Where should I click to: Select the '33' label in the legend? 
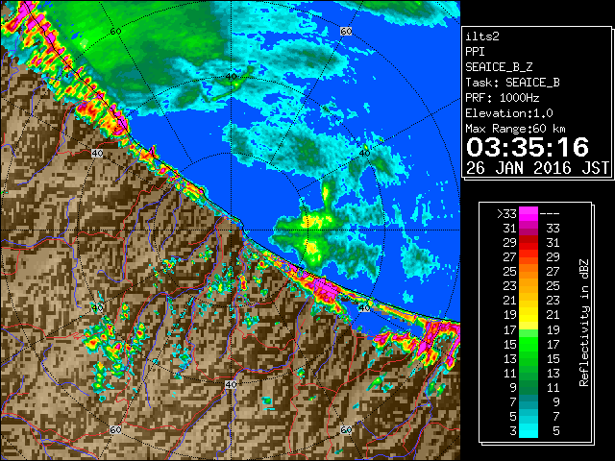tap(553, 229)
